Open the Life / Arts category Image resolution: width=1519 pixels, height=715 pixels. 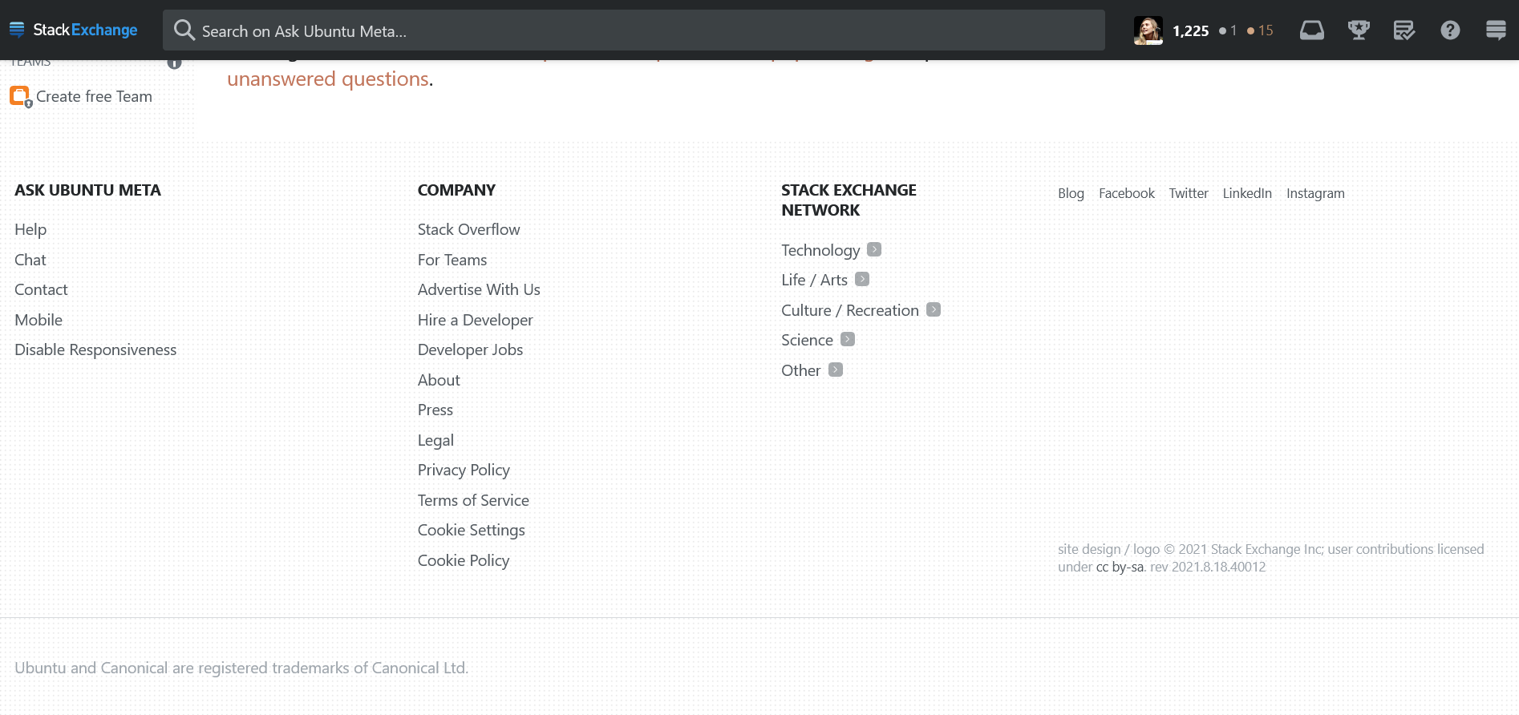pyautogui.click(x=814, y=280)
